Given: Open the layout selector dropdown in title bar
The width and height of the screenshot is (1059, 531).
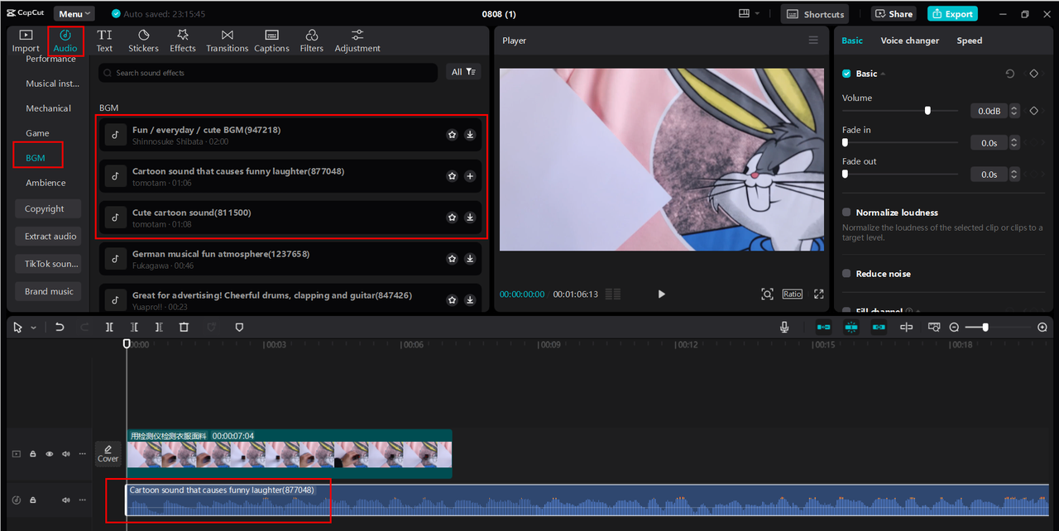Looking at the screenshot, I should pos(750,13).
